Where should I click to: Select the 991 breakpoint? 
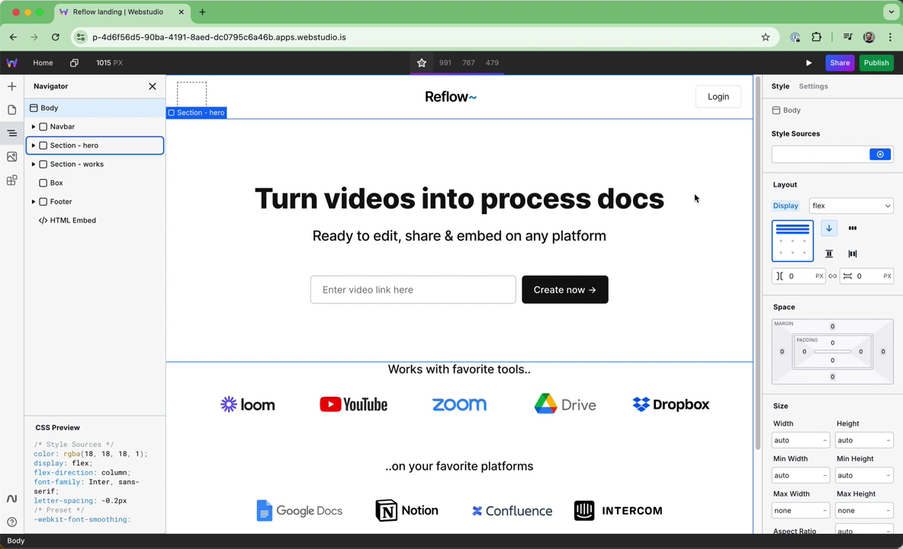pos(445,63)
